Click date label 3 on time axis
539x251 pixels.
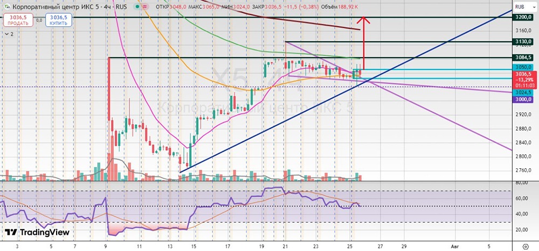[x=18, y=246]
